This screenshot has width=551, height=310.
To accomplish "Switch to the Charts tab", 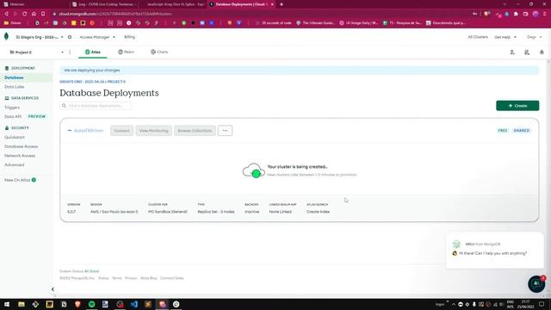I will click(x=159, y=52).
